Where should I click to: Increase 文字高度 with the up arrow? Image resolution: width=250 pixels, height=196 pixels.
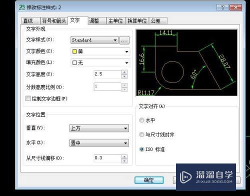point(124,72)
